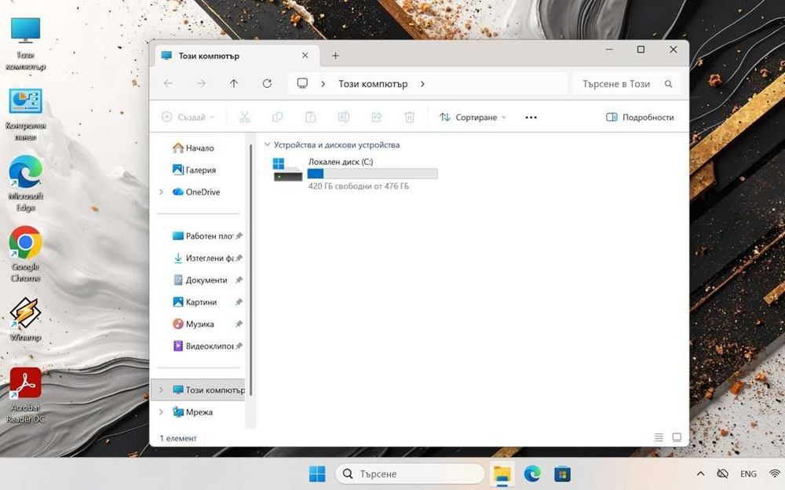This screenshot has width=785, height=490.
Task: Collapse 'Устройства и дискови устройства' group
Action: pos(268,144)
